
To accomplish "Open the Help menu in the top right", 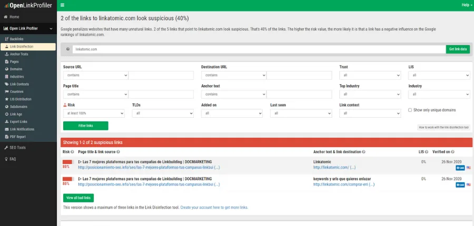I will [x=466, y=5].
